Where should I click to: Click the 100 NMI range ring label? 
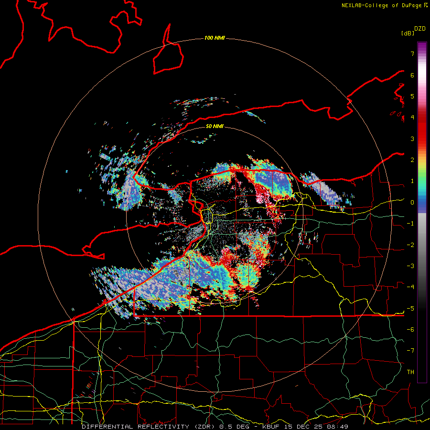[x=215, y=38]
